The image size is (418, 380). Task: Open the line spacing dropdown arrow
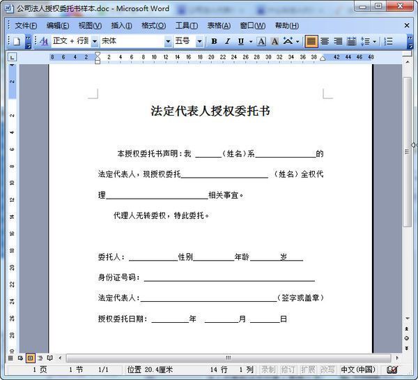pyautogui.click(x=374, y=42)
